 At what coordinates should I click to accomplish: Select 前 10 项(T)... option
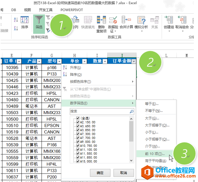[x=155, y=154]
